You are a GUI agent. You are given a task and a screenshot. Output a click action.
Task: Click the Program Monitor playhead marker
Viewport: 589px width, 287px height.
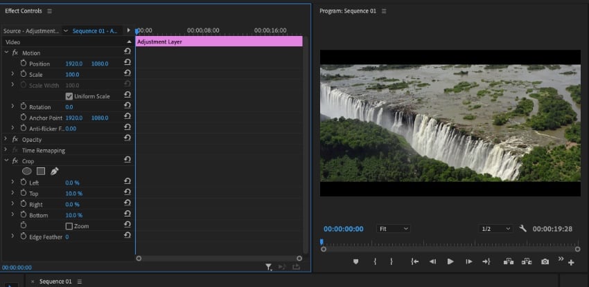[x=322, y=241]
